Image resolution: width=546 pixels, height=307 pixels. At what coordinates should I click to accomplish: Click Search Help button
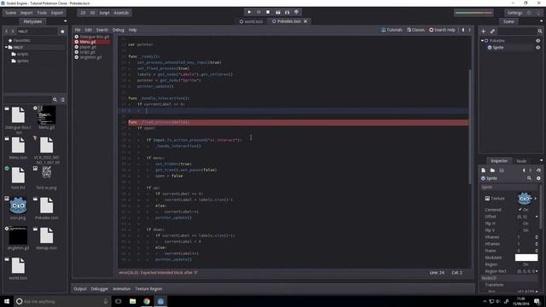tap(442, 30)
